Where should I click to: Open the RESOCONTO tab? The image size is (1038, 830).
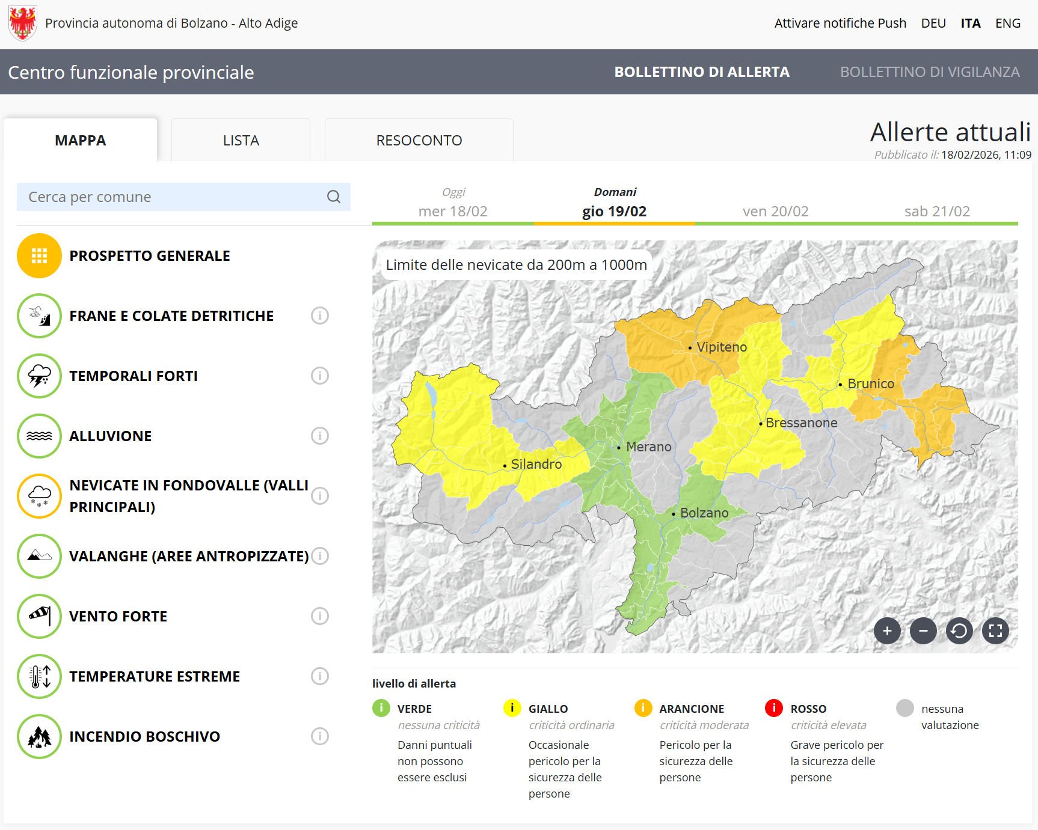tap(419, 141)
